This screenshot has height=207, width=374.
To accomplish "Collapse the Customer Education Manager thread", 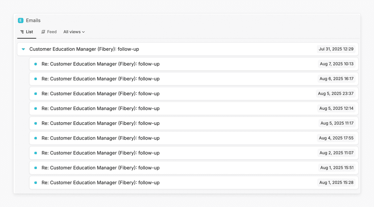I will coord(23,49).
